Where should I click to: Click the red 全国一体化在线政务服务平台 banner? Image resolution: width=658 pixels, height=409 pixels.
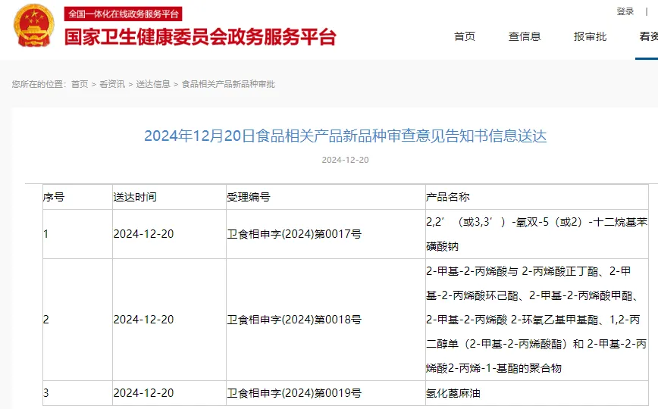pyautogui.click(x=124, y=14)
